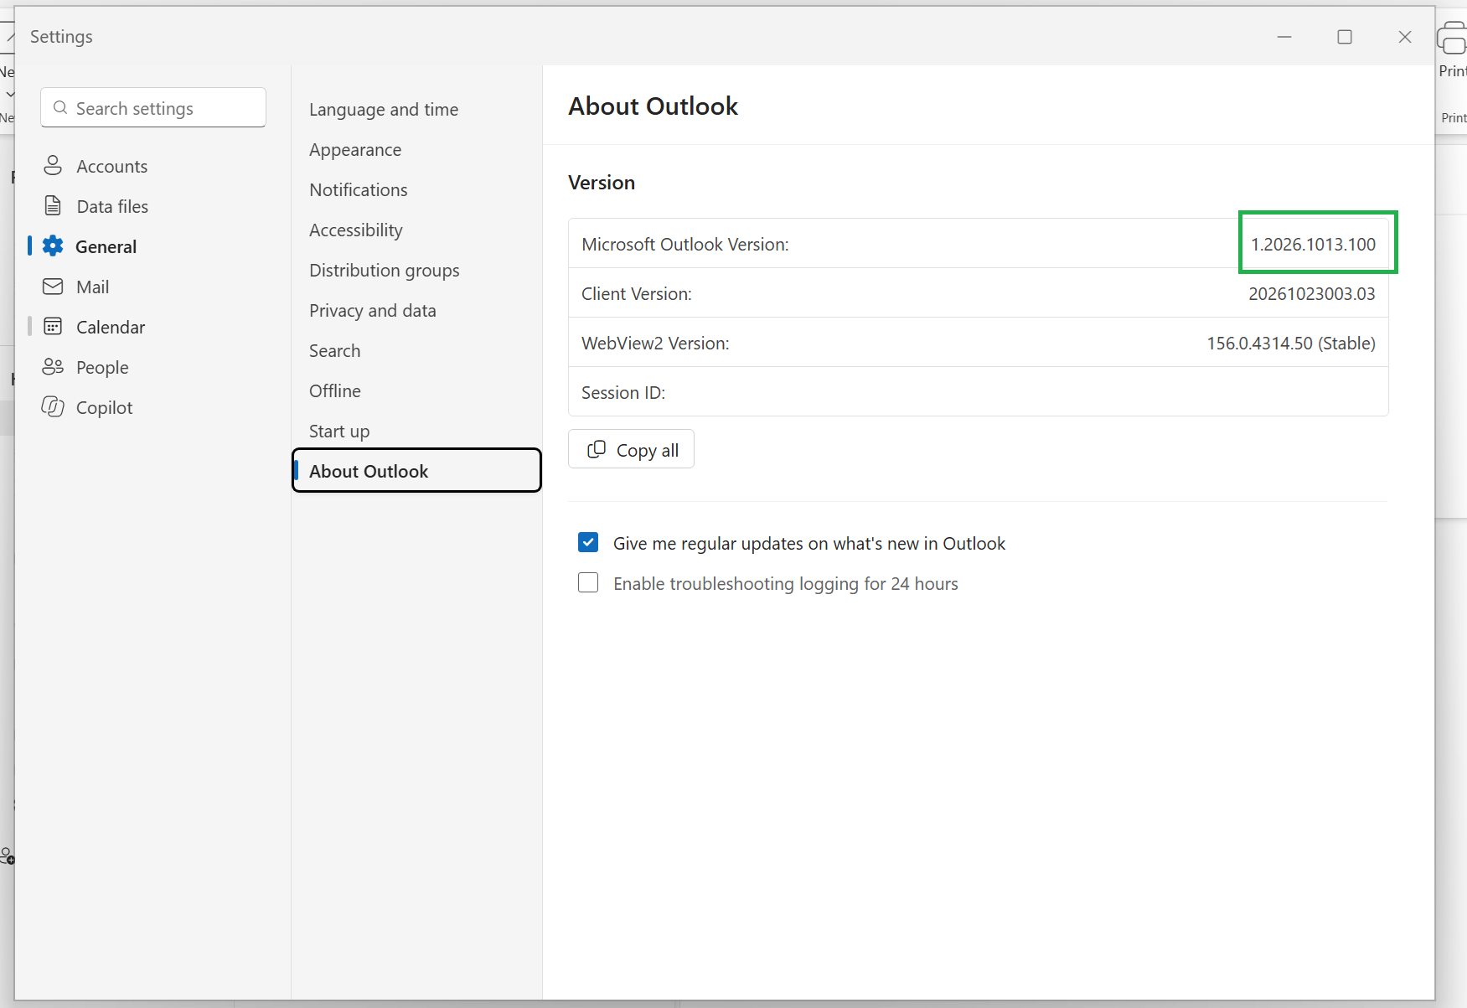The height and width of the screenshot is (1008, 1467).
Task: Open Start up settings
Action: click(x=339, y=432)
